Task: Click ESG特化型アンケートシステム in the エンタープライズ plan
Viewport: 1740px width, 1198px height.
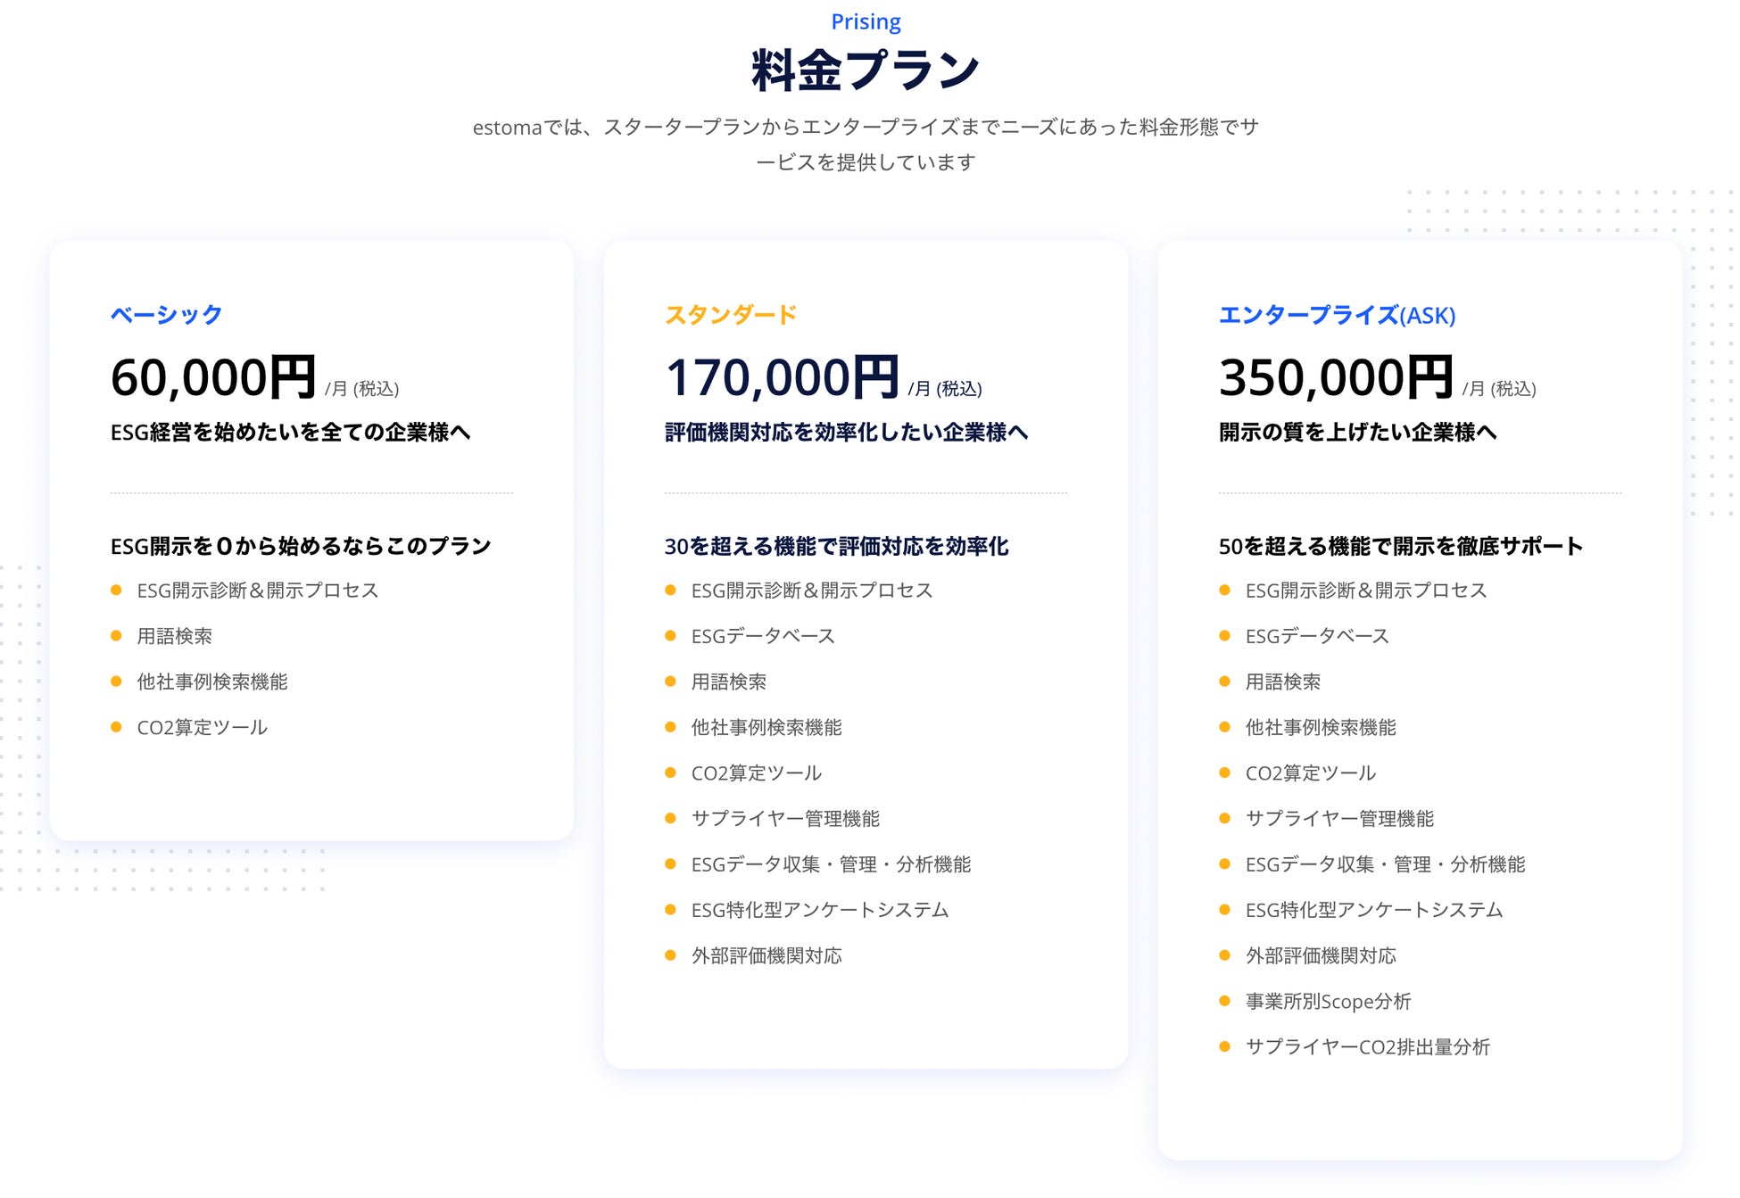Action: pos(1374,910)
